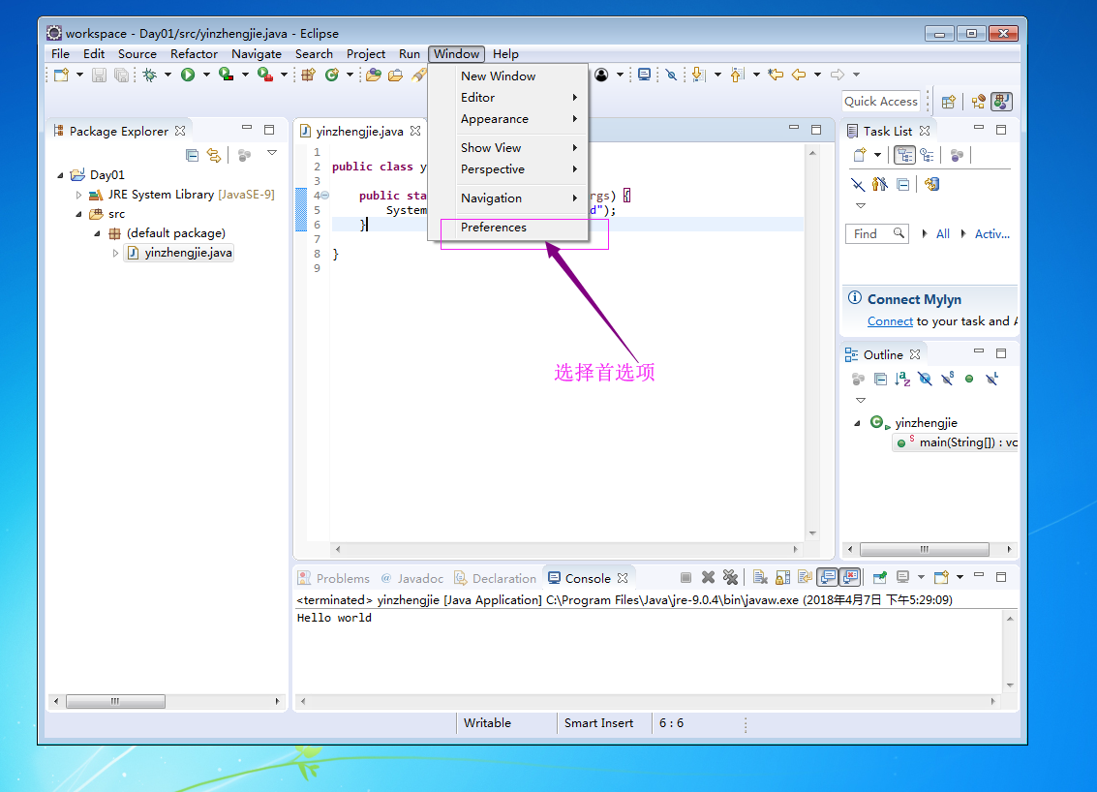Click the Java perspective icon
The image size is (1097, 792).
1002,103
